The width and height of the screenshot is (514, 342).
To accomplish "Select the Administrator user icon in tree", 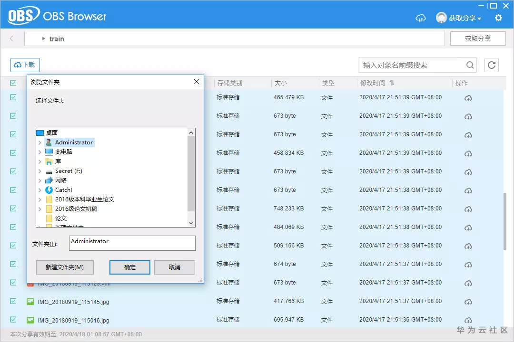I will tap(49, 142).
